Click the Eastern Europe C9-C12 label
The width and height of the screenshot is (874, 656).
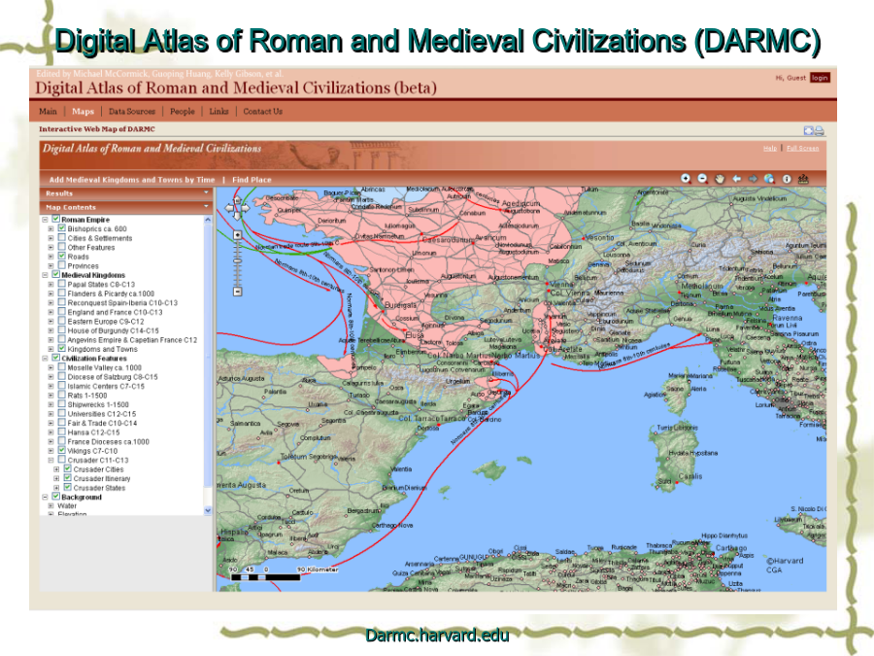click(x=106, y=322)
